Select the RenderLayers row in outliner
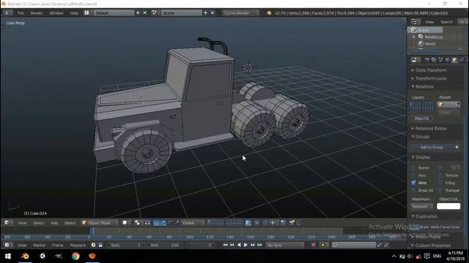This screenshot has height=263, width=469. pos(431,37)
